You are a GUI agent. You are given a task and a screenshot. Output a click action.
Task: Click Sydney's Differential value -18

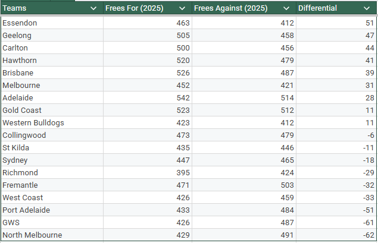tap(368, 160)
